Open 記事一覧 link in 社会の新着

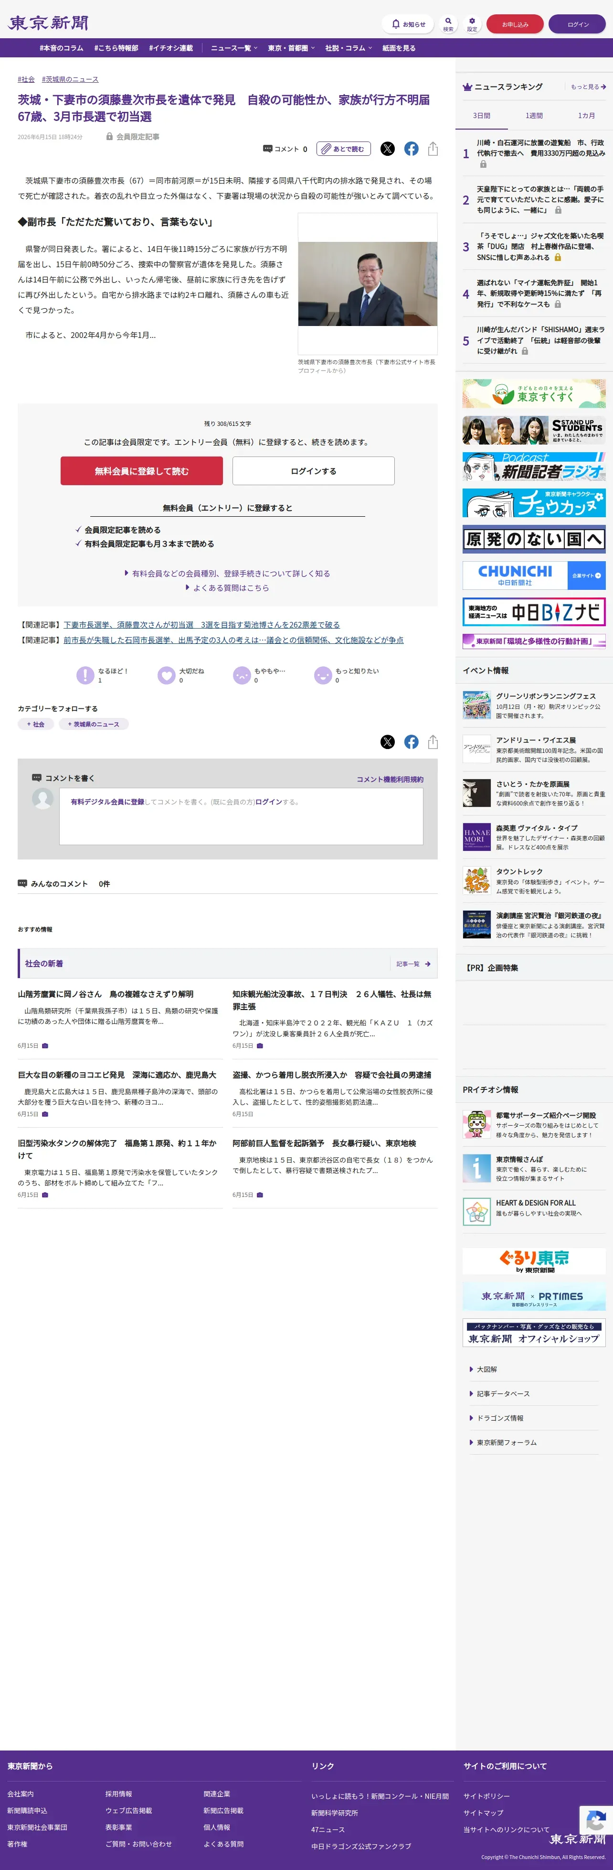pyautogui.click(x=413, y=964)
